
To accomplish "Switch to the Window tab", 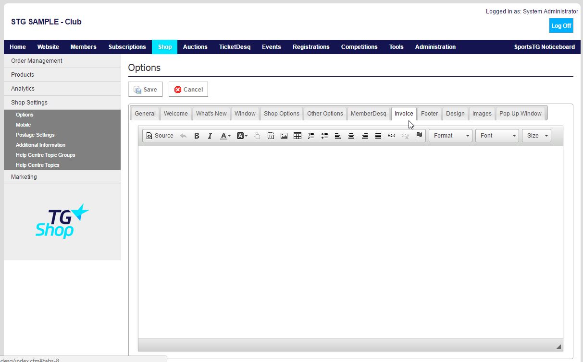I will [x=245, y=114].
